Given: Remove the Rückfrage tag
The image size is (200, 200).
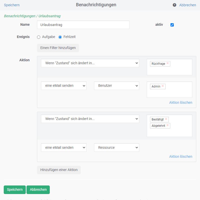Looking at the screenshot, I should pyautogui.click(x=167, y=63).
